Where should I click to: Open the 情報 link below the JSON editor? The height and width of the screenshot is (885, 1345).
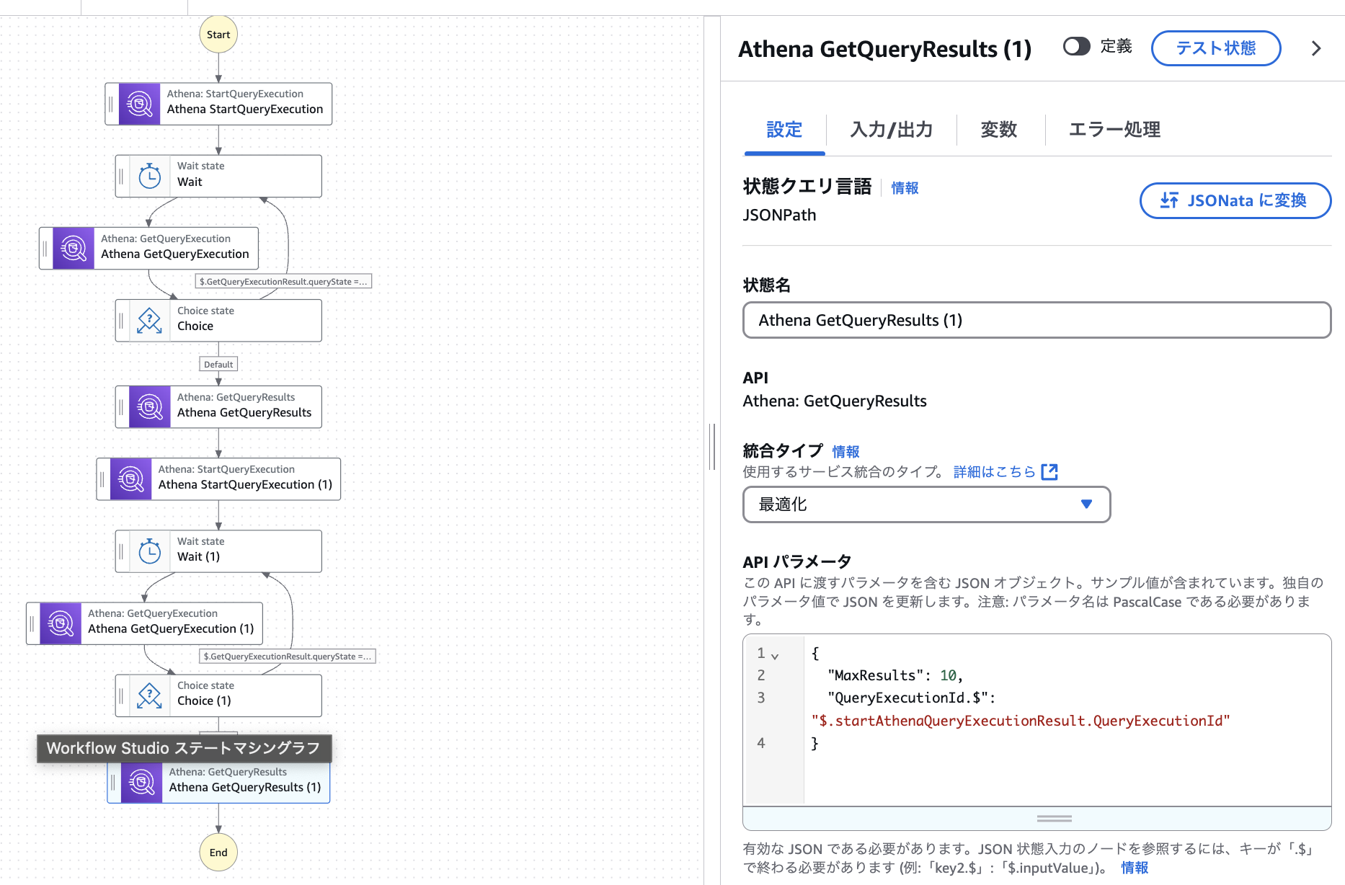[1135, 868]
